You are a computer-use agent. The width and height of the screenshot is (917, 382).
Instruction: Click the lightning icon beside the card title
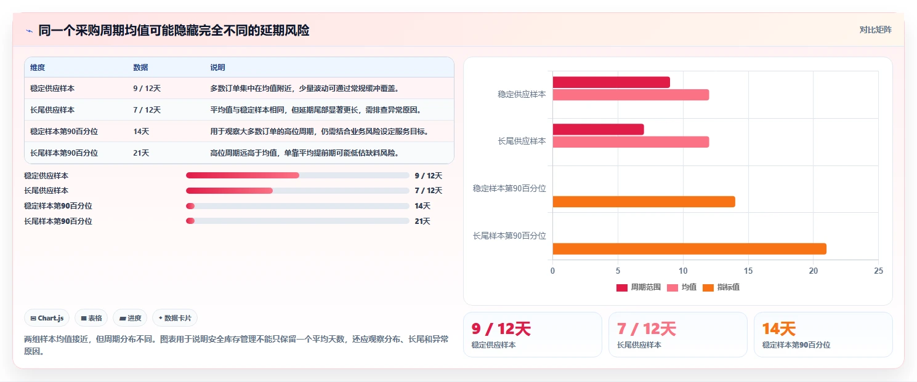click(x=29, y=30)
